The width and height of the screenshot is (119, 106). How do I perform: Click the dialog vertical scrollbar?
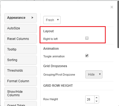tap(118, 25)
